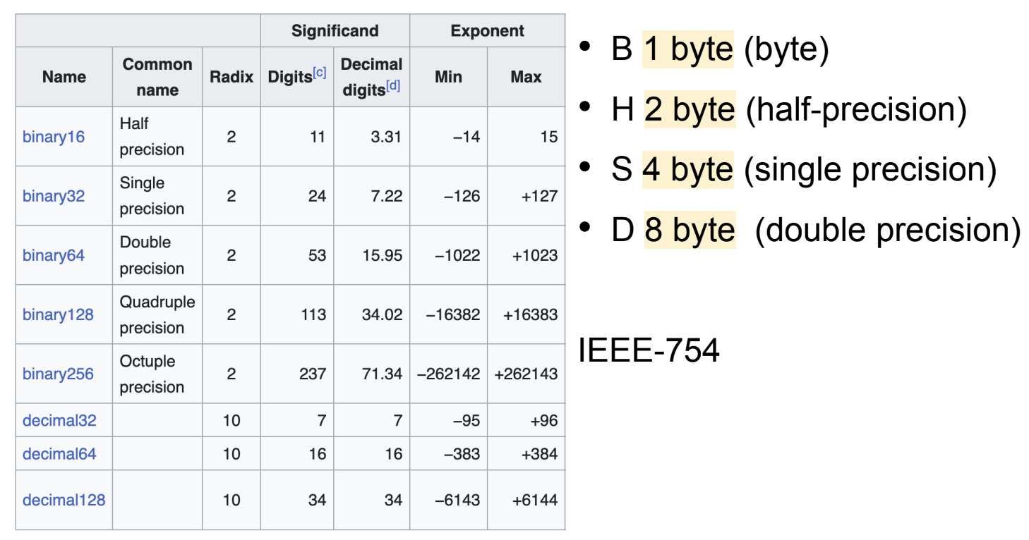Open the binary16 link
Viewport: 1029px width, 540px height.
(x=54, y=137)
